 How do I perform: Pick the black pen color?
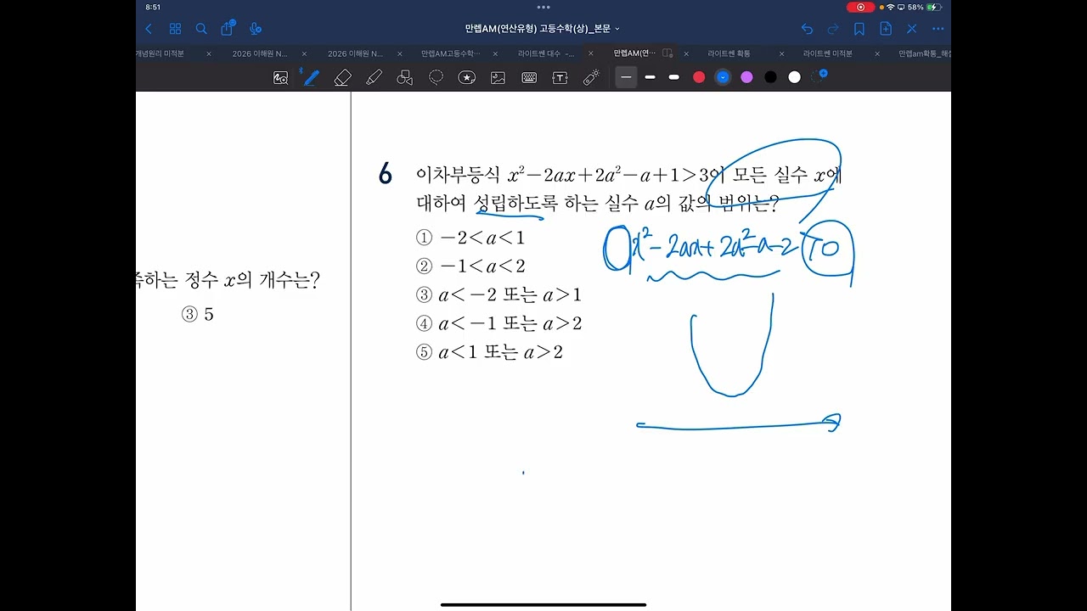(770, 77)
